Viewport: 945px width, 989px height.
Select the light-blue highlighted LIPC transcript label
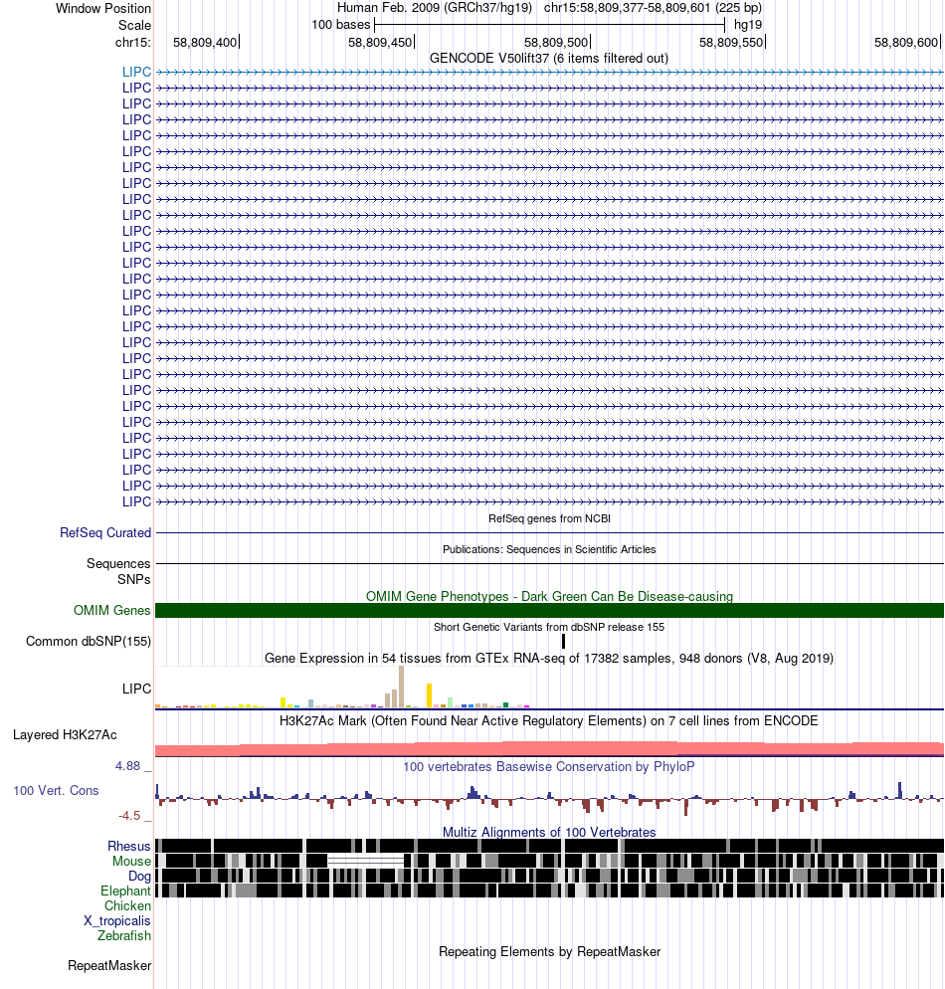tap(137, 72)
